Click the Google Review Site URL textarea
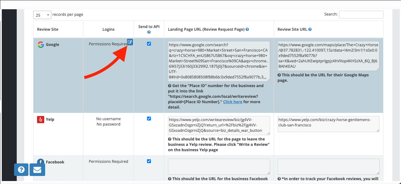401x184 pixels. pyautogui.click(x=328, y=56)
